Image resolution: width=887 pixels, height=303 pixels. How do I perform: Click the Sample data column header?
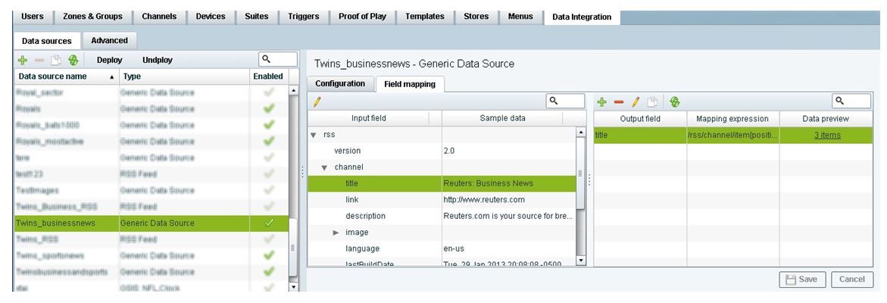point(502,118)
